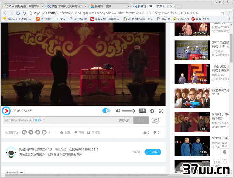This screenshot has height=178, width=234.
Task: Open the 标清 quality selector
Action: point(142,111)
